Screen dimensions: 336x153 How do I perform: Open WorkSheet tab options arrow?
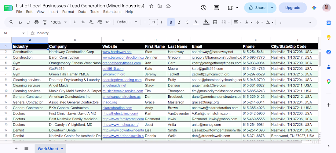pyautogui.click(x=62, y=149)
